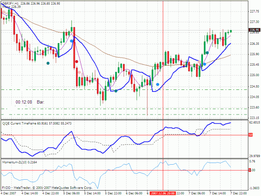This screenshot has height=196, width=261.
Task: Click the red 50 level tag in QQE panel
Action: [x=251, y=135]
